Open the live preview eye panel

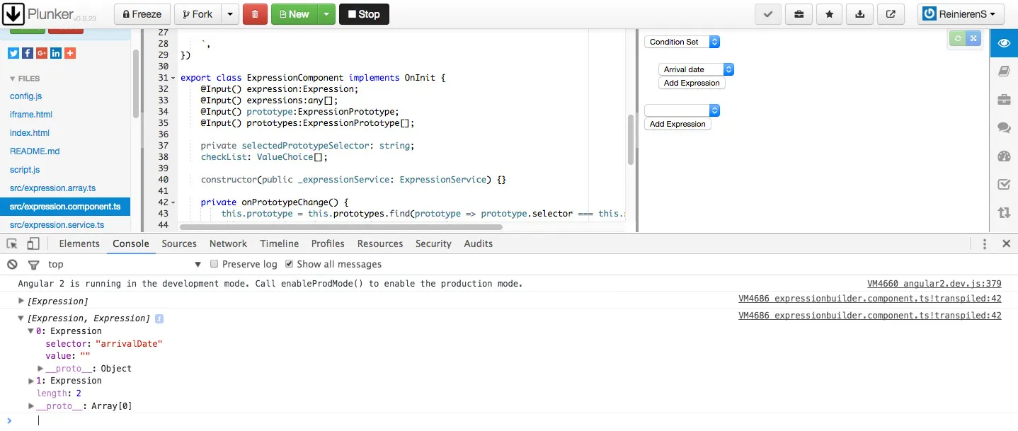point(1003,43)
